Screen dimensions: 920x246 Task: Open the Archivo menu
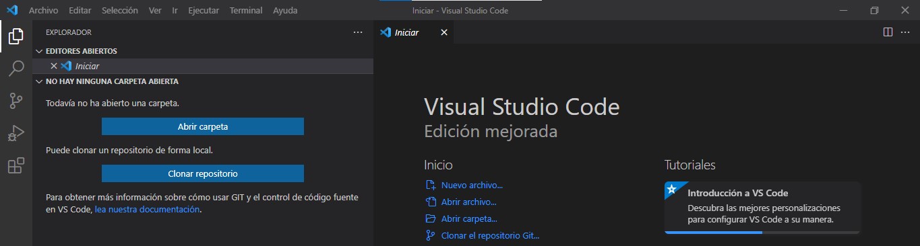coord(43,11)
